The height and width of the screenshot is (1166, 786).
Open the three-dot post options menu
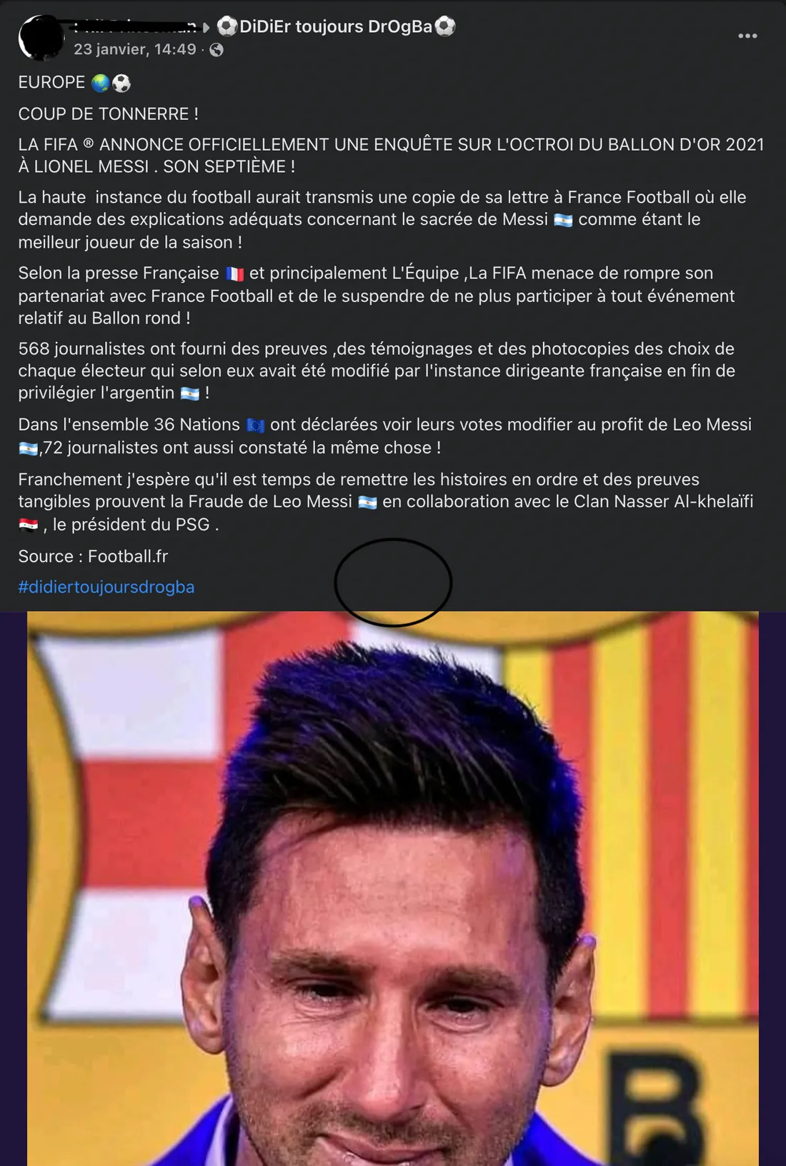coord(747,36)
